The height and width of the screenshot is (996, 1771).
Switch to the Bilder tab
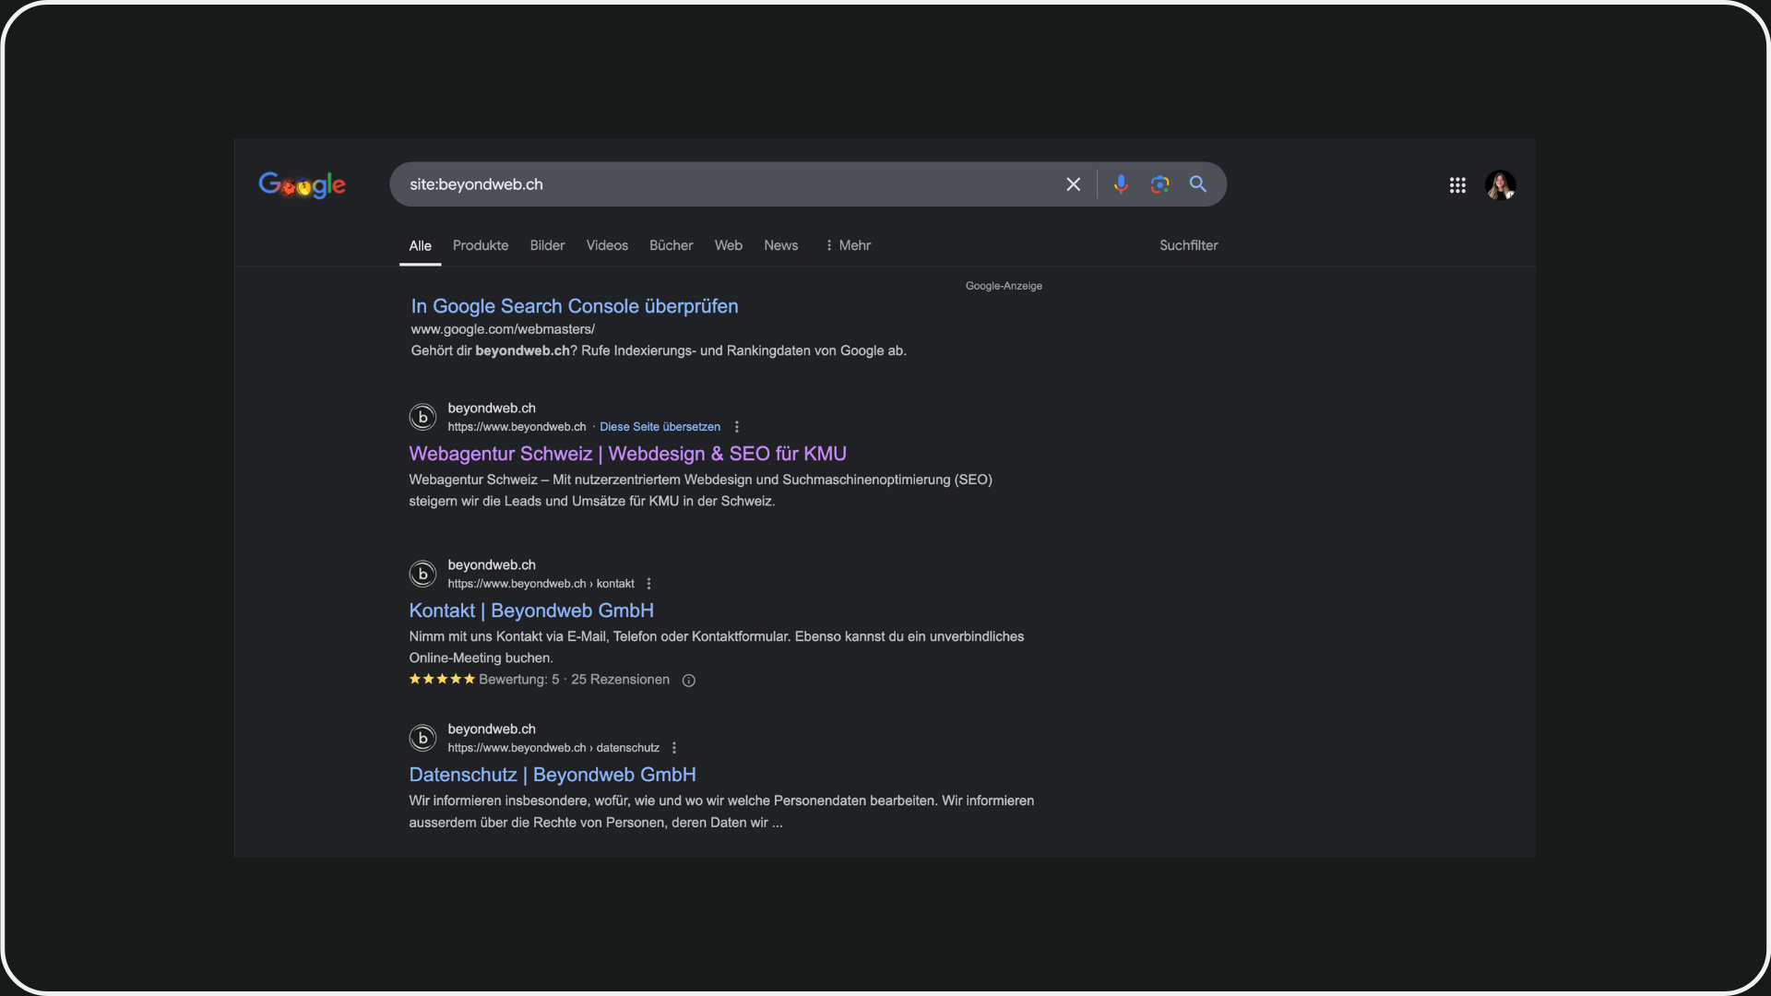[547, 245]
